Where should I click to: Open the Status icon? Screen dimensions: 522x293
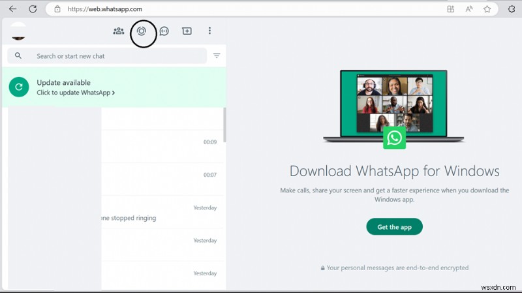(x=142, y=31)
